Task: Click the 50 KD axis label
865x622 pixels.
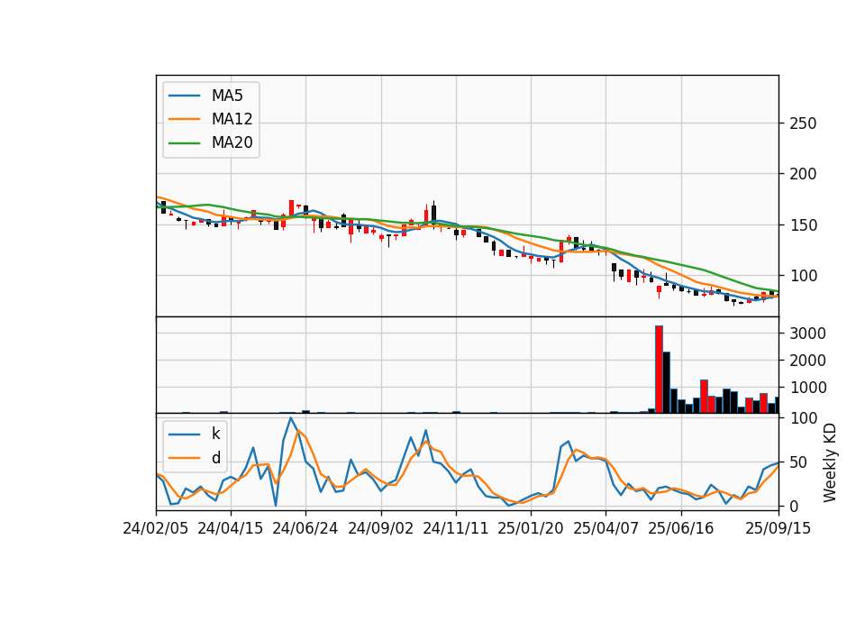Action: coord(798,462)
